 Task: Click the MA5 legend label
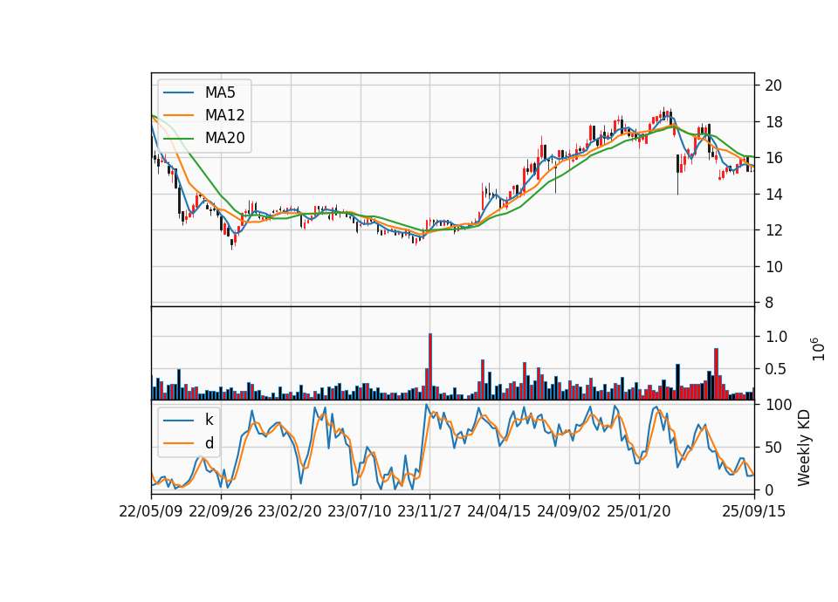tap(220, 92)
